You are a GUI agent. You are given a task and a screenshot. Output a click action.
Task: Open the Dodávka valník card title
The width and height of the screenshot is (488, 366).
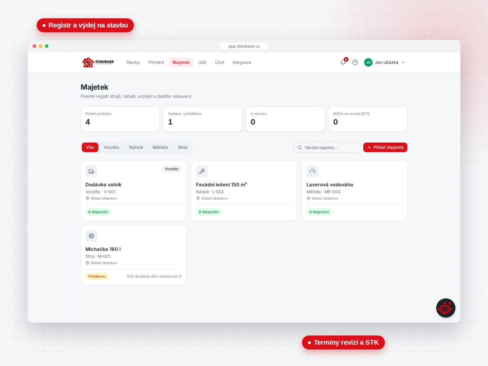[x=103, y=185]
